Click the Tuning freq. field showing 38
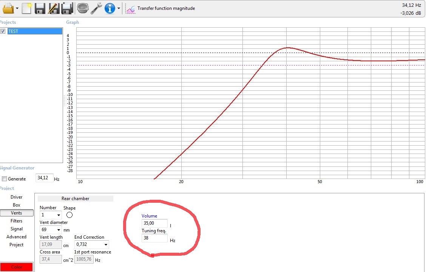This screenshot has height=272, width=426. tap(154, 238)
